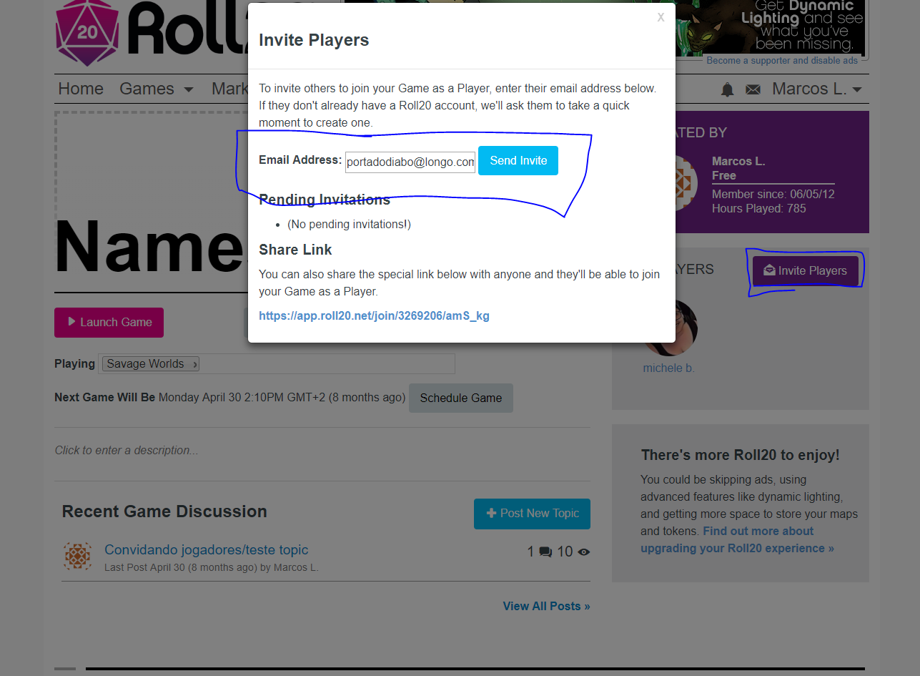Launch the game with Launch Game
Viewport: 920px width, 676px height.
coord(109,322)
